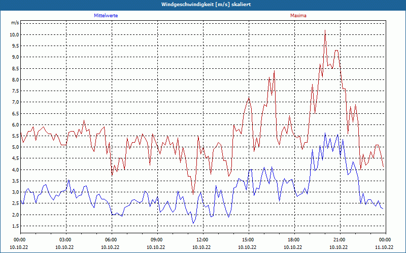Click the 4,0 y-axis value

pyautogui.click(x=15, y=170)
